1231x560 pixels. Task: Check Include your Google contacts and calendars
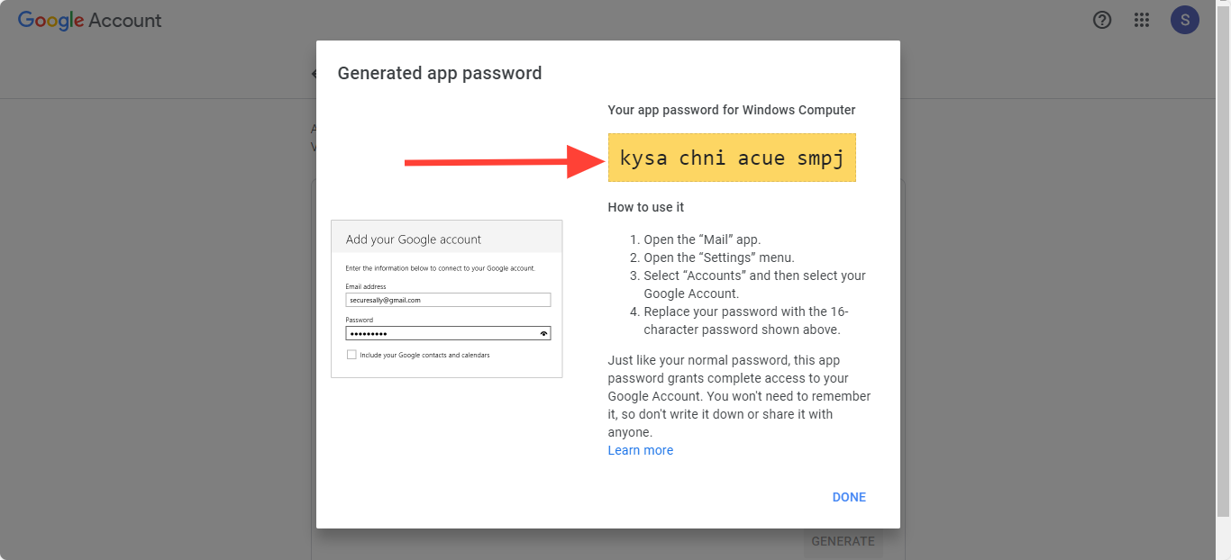click(351, 355)
